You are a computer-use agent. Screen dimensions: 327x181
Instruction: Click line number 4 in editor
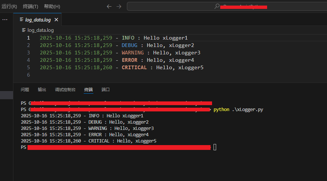click(x=28, y=60)
